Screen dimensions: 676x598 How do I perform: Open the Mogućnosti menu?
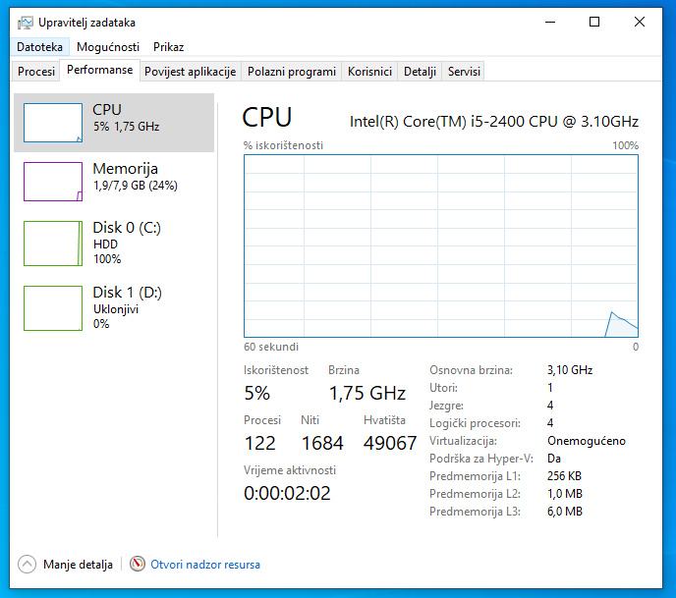108,47
